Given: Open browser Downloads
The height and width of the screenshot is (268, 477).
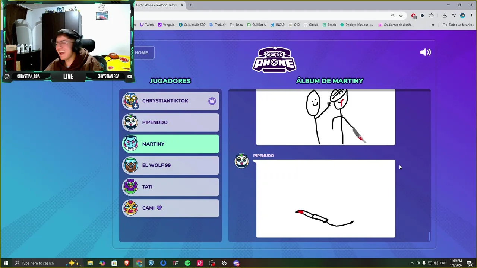Looking at the screenshot, I should (445, 16).
